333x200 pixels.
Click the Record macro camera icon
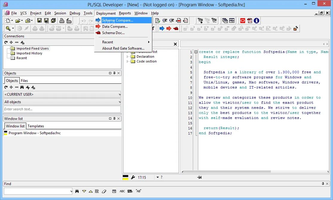pos(200,21)
